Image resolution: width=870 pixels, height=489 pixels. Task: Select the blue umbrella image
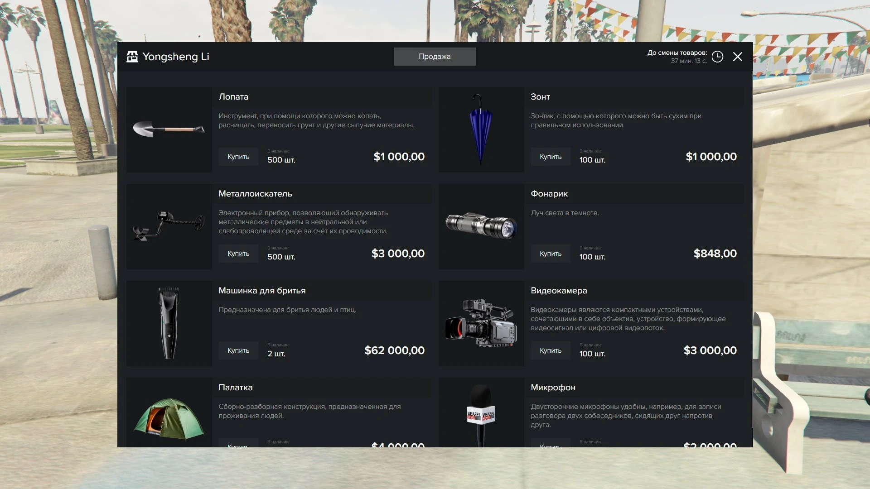click(481, 129)
